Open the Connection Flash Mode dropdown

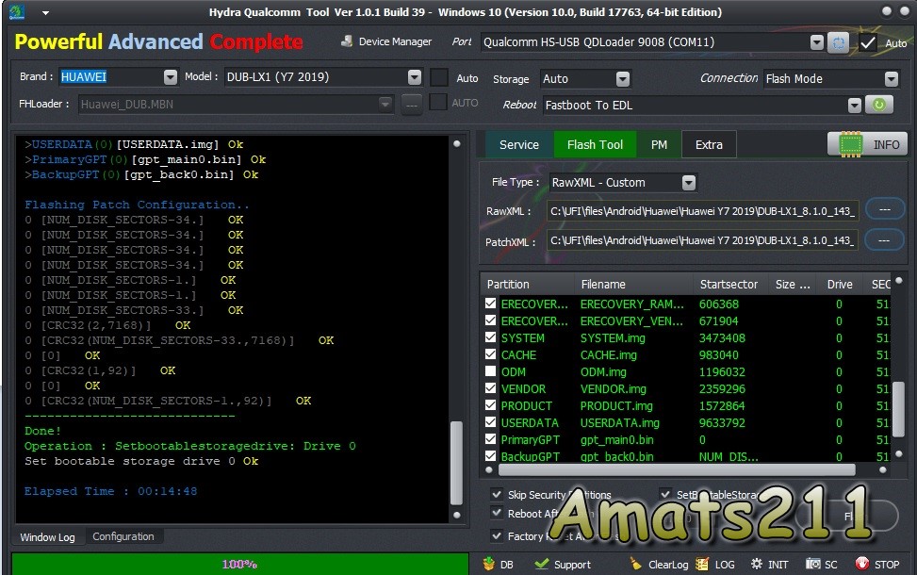pyautogui.click(x=891, y=79)
